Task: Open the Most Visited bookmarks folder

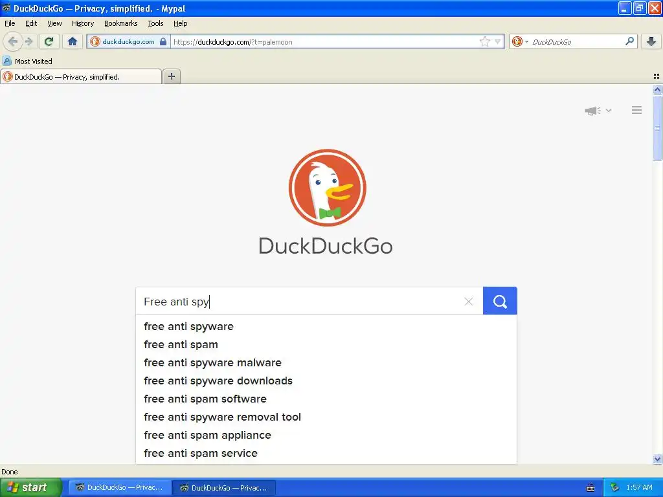Action: [27, 61]
